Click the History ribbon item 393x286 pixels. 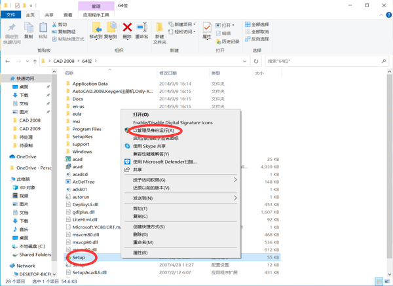point(227,41)
